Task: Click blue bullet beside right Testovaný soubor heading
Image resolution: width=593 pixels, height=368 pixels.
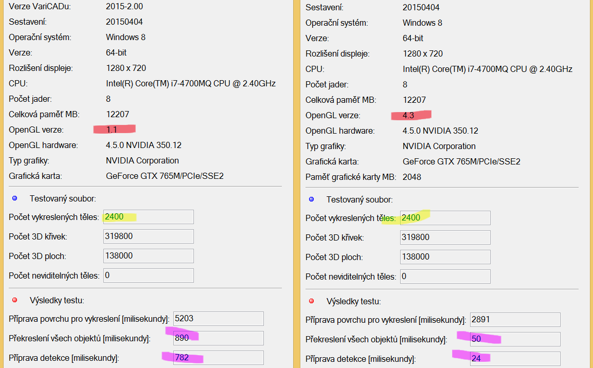Action: 311,199
